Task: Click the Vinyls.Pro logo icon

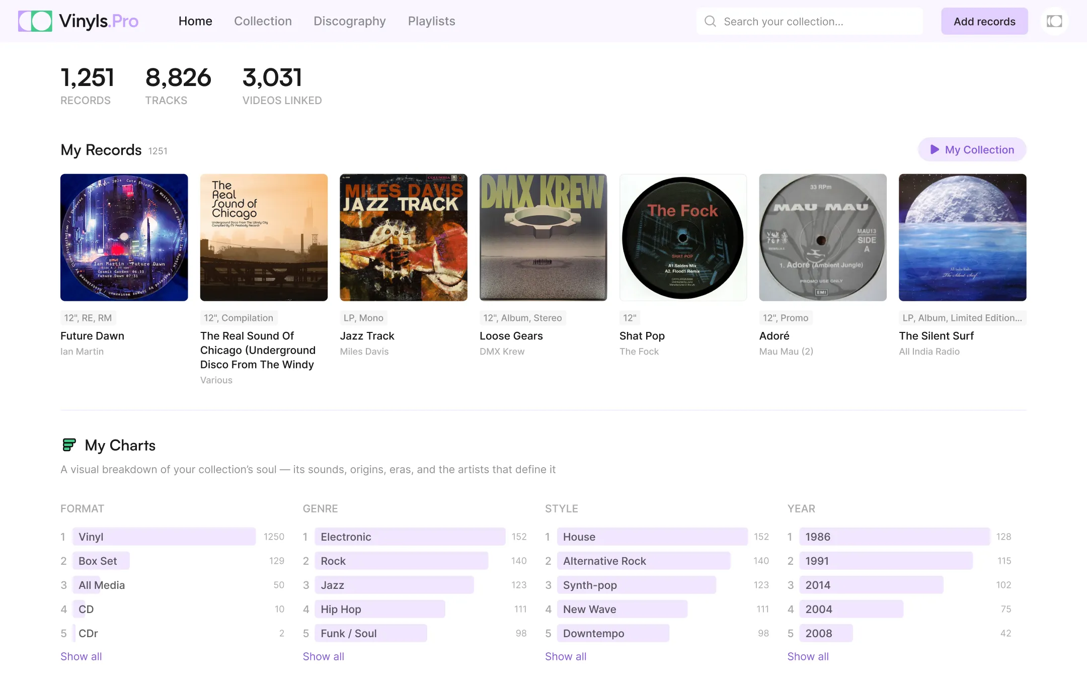Action: [35, 21]
